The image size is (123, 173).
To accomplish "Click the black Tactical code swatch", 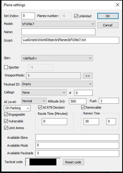I will click(x=43, y=162).
